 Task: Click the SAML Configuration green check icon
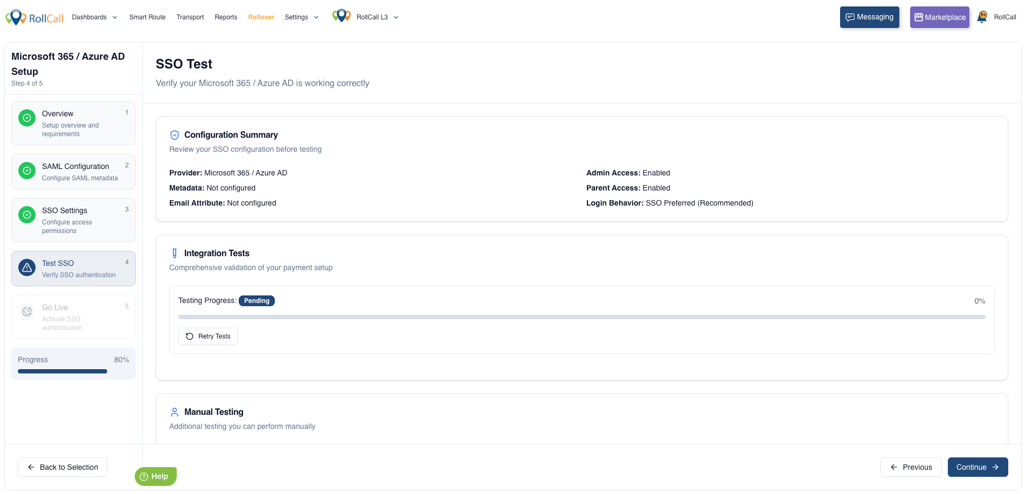click(27, 171)
